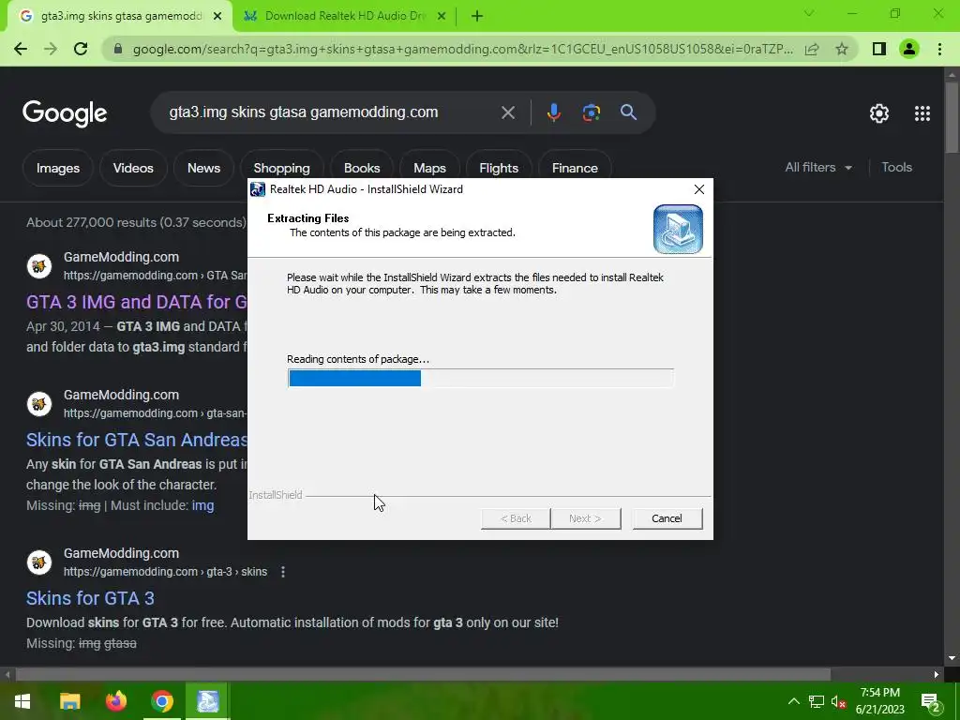Click the padlock site info icon
The image size is (960, 720).
(x=118, y=49)
